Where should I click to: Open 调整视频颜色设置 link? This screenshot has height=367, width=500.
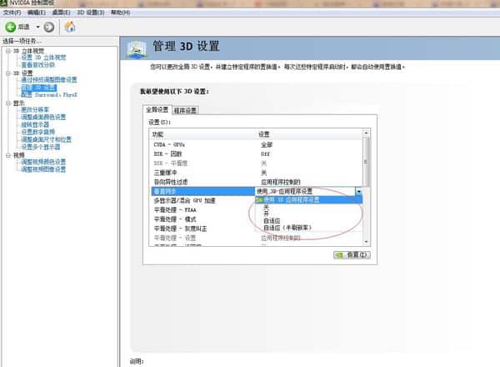click(43, 162)
